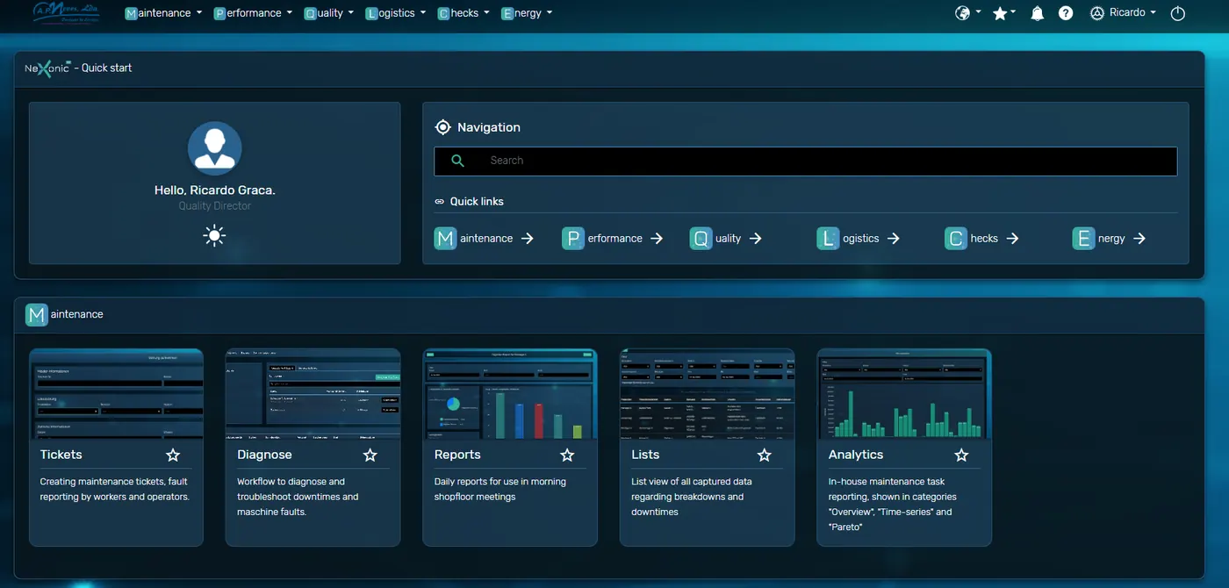Click the notifications bell icon
The image size is (1229, 588).
1037,13
